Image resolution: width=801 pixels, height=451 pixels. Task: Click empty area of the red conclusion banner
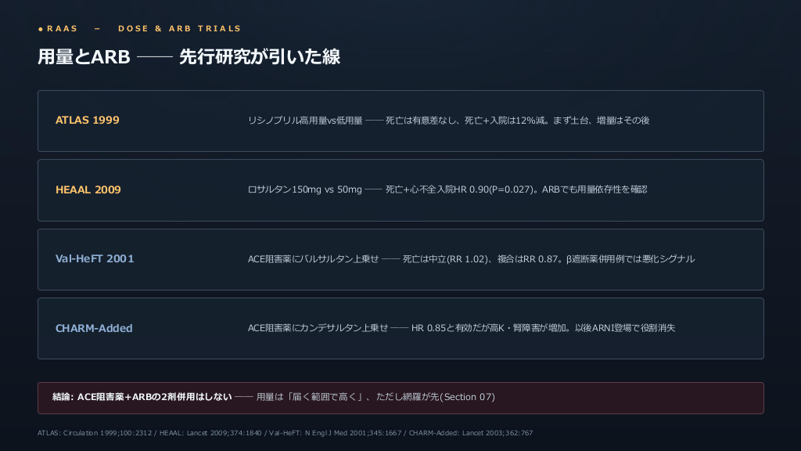628,398
